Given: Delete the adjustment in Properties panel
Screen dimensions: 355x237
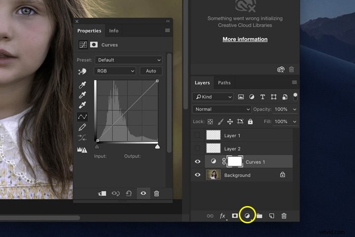Looking at the screenshot, I should point(156,193).
